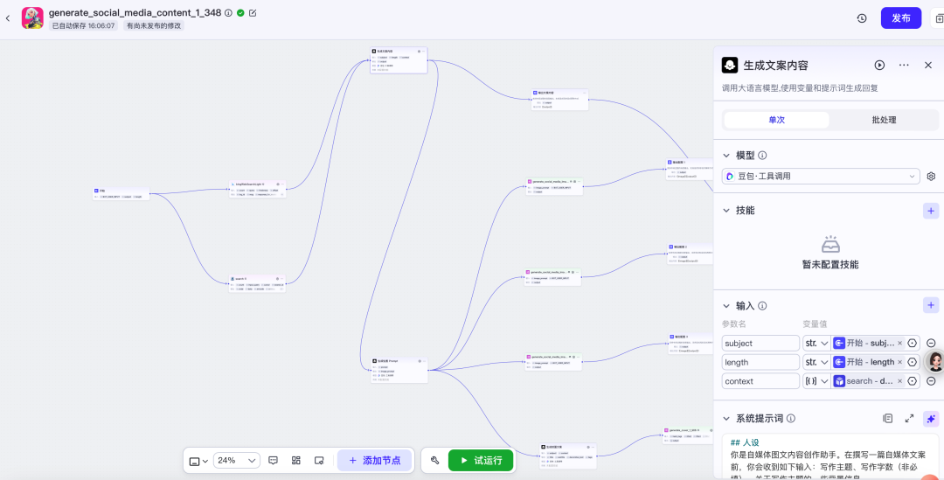Click the auto-arrange nodes grid icon

296,460
